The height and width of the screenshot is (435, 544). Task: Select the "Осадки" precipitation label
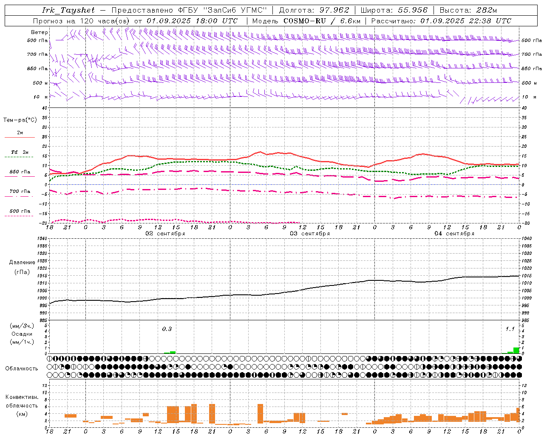pos(22,334)
